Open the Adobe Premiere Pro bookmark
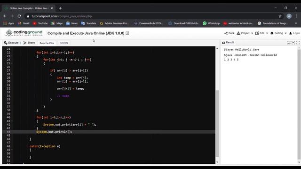The width and height of the screenshot is (301, 169). [x=114, y=23]
